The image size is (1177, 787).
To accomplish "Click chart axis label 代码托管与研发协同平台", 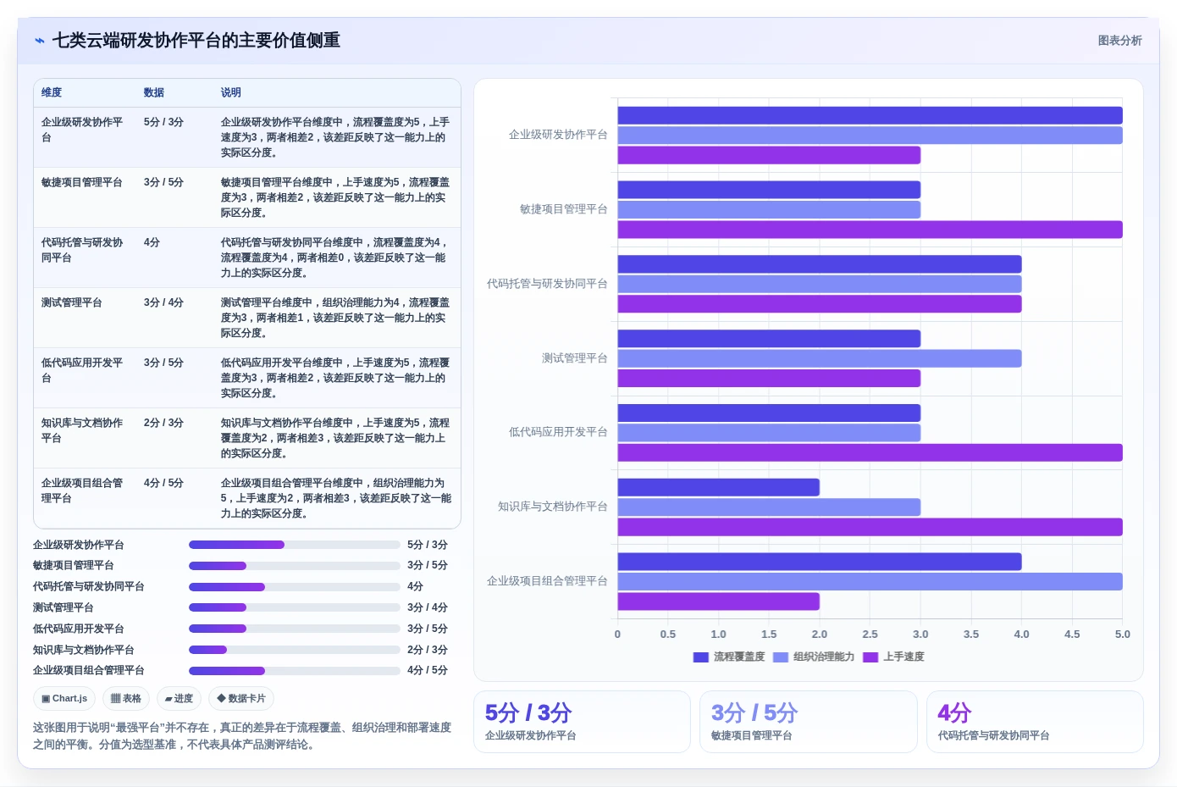I will [x=547, y=284].
